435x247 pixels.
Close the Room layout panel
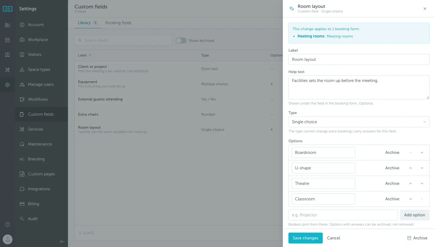(425, 9)
